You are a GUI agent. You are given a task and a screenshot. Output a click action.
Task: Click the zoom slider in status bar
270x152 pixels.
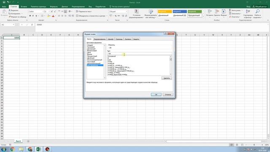click(254, 145)
